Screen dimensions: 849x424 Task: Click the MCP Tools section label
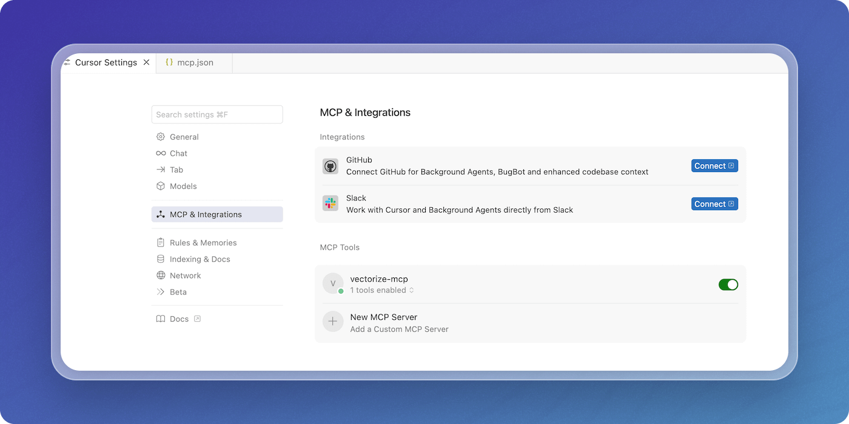[x=340, y=247]
